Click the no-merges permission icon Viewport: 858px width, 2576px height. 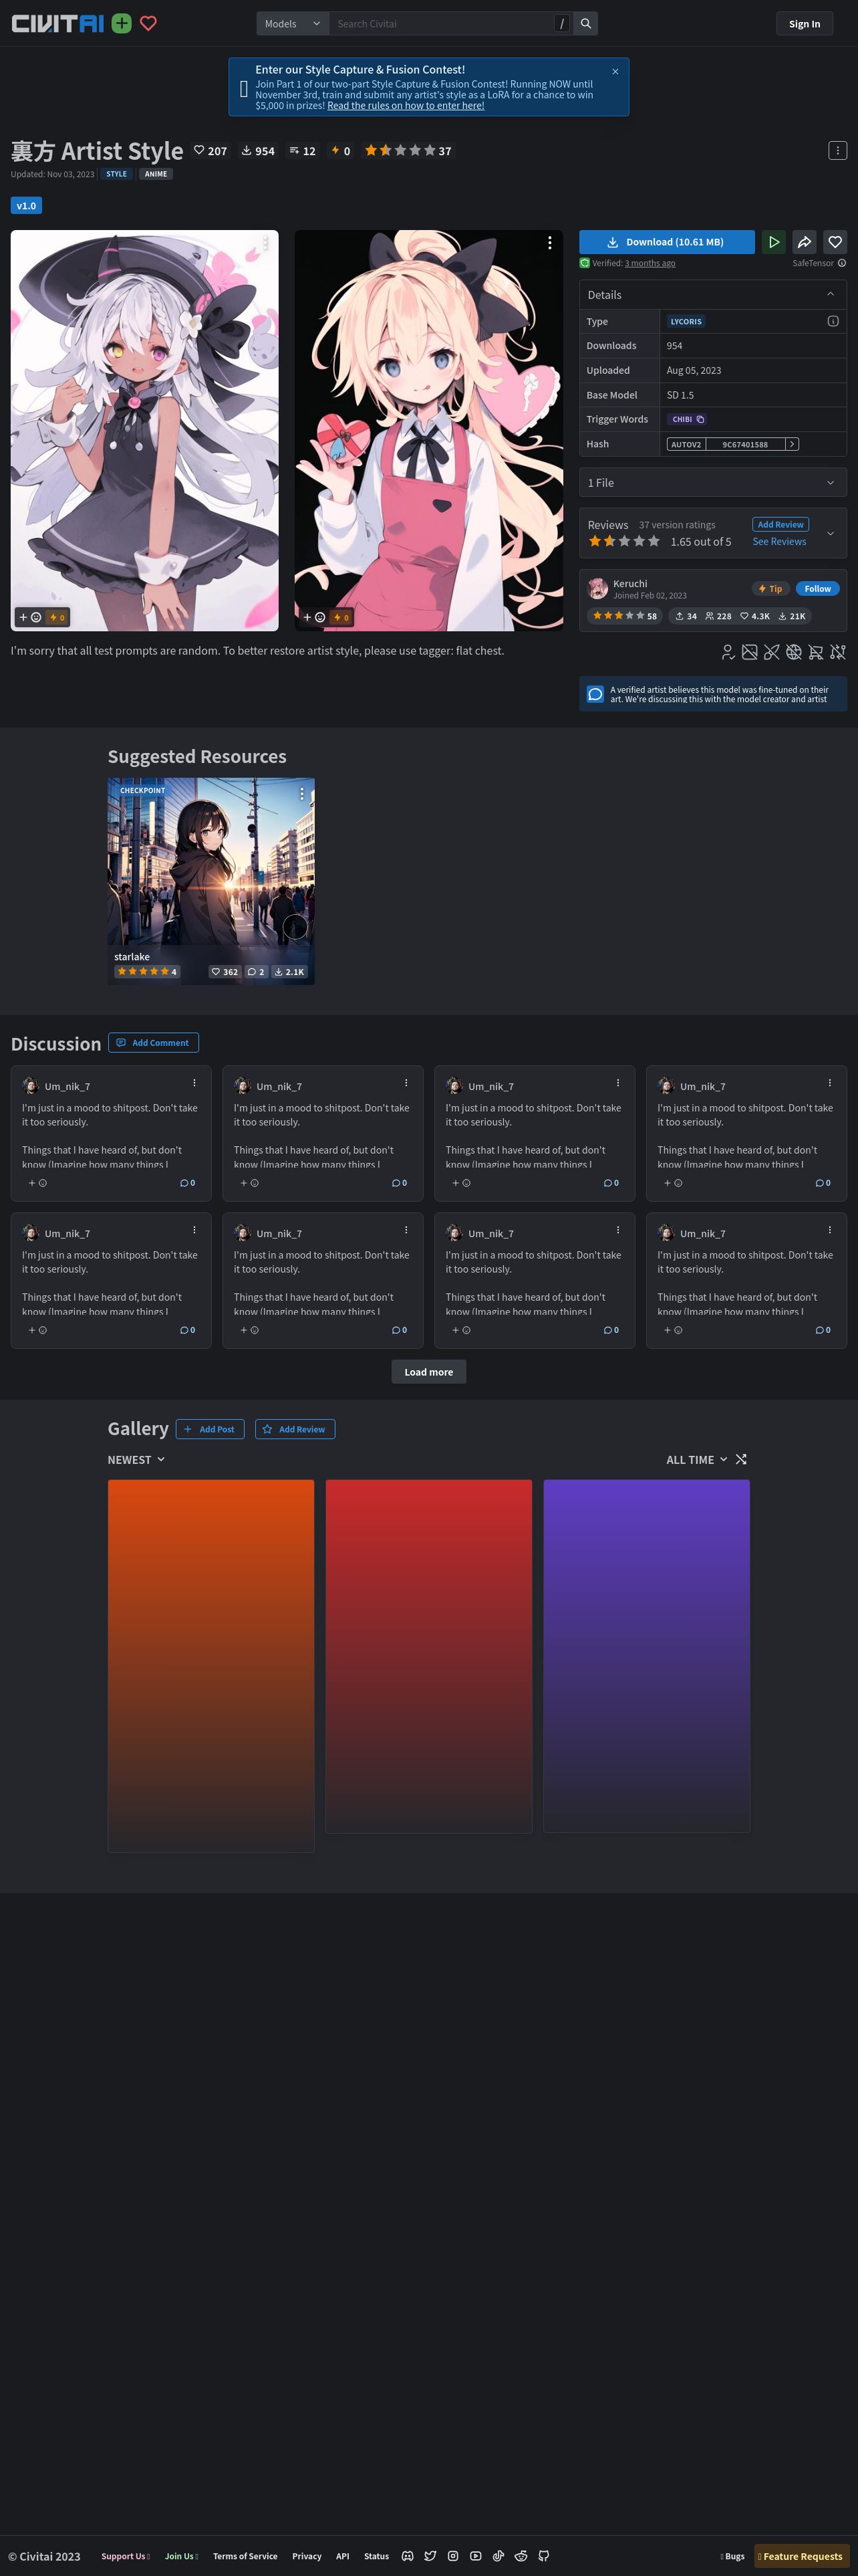click(x=771, y=652)
